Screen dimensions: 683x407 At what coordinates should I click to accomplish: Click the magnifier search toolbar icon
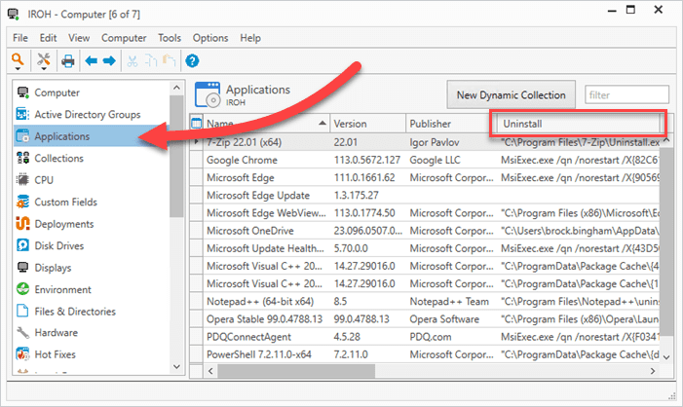coord(18,58)
